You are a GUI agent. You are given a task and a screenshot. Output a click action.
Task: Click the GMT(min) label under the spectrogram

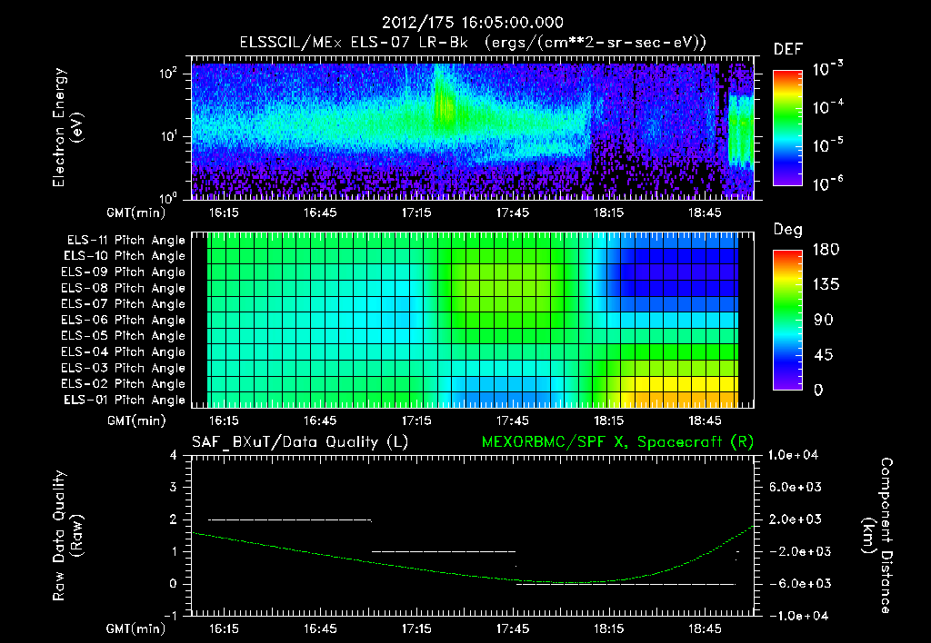[135, 213]
